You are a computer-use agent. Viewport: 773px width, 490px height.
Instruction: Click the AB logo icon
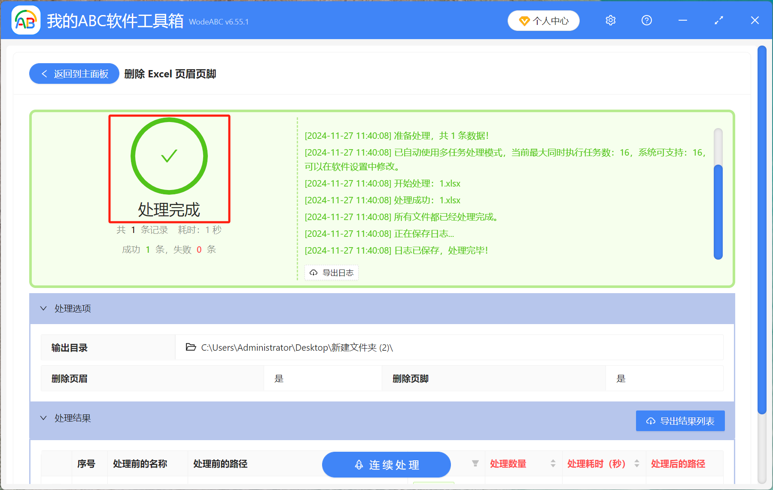[25, 20]
